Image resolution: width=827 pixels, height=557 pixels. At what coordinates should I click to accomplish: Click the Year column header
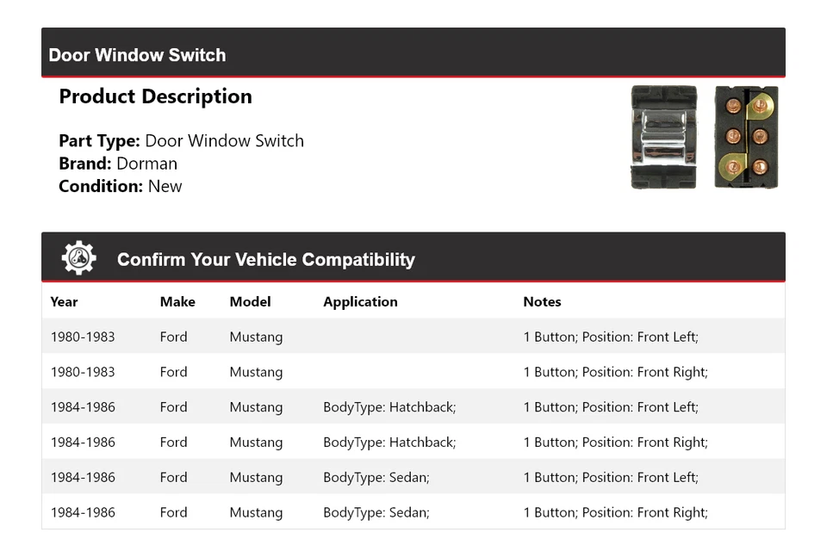point(64,301)
